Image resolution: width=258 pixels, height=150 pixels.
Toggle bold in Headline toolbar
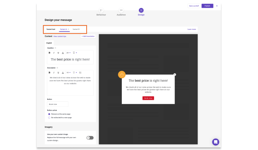tap(50, 53)
